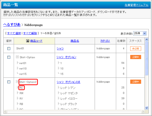Collapse the Shirt-Option2 tree node
Image resolution: width=152 pixels, height=116 pixels.
[x=17, y=81]
